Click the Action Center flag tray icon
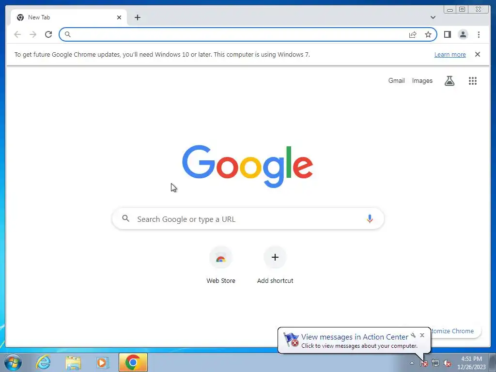The width and height of the screenshot is (496, 372). (x=424, y=363)
